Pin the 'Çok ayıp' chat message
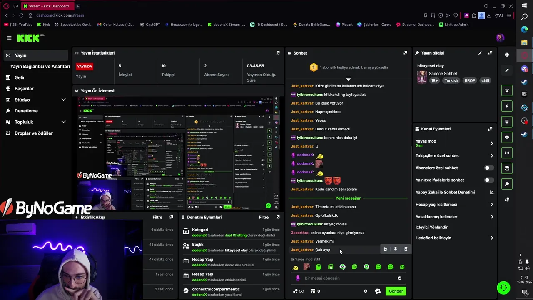The image size is (533, 300). [x=396, y=249]
